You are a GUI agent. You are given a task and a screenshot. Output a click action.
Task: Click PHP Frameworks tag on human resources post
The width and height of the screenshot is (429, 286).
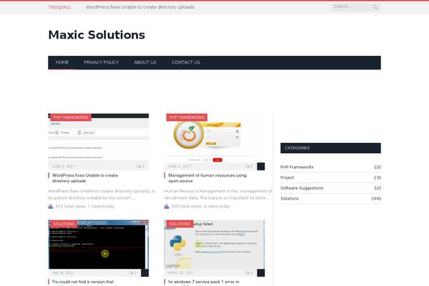tap(187, 117)
